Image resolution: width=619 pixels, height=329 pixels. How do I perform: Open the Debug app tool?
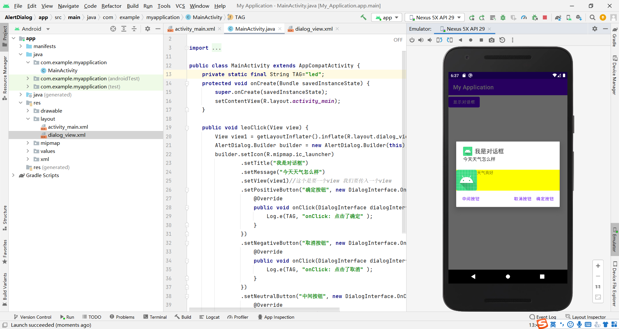tap(503, 17)
